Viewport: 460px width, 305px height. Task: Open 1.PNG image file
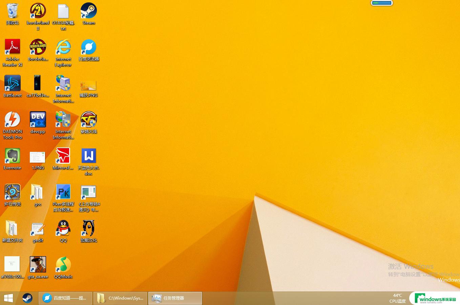tap(38, 161)
